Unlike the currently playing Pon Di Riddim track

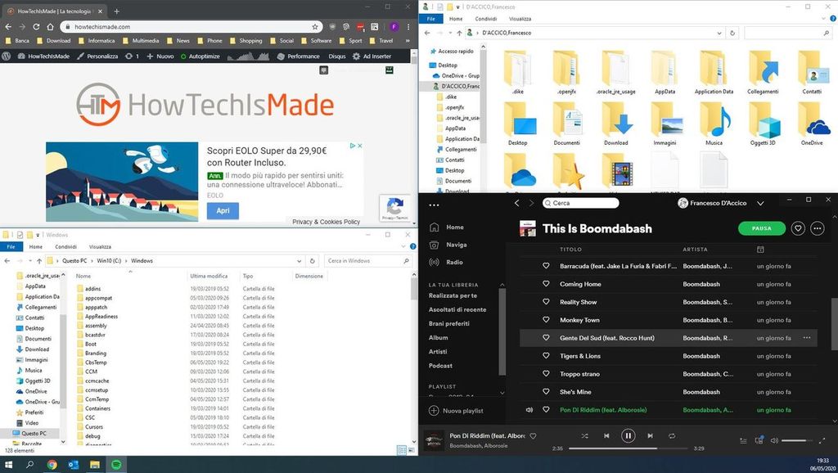(x=533, y=436)
